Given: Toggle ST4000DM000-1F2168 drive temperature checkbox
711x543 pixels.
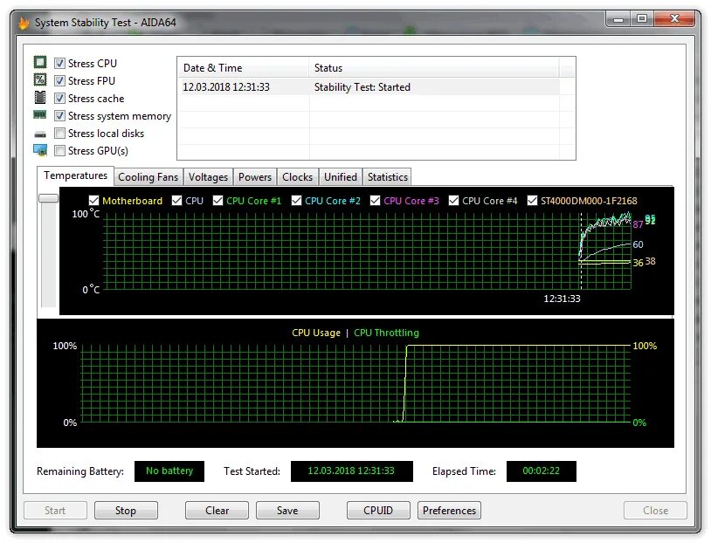Looking at the screenshot, I should pos(532,200).
